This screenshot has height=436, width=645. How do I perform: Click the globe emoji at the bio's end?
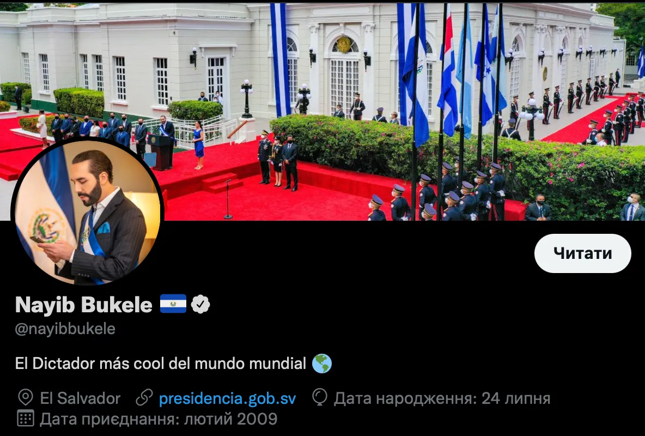click(x=321, y=364)
